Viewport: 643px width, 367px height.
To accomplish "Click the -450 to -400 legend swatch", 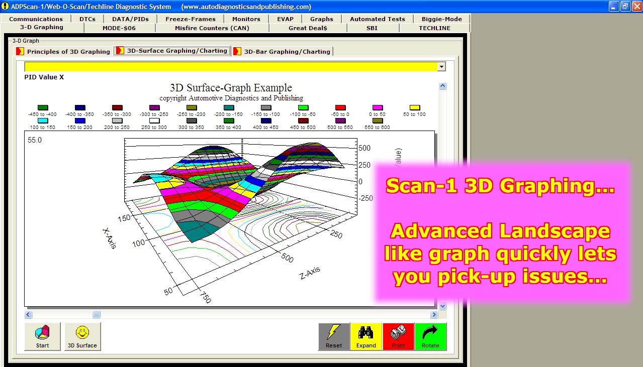I will [43, 107].
